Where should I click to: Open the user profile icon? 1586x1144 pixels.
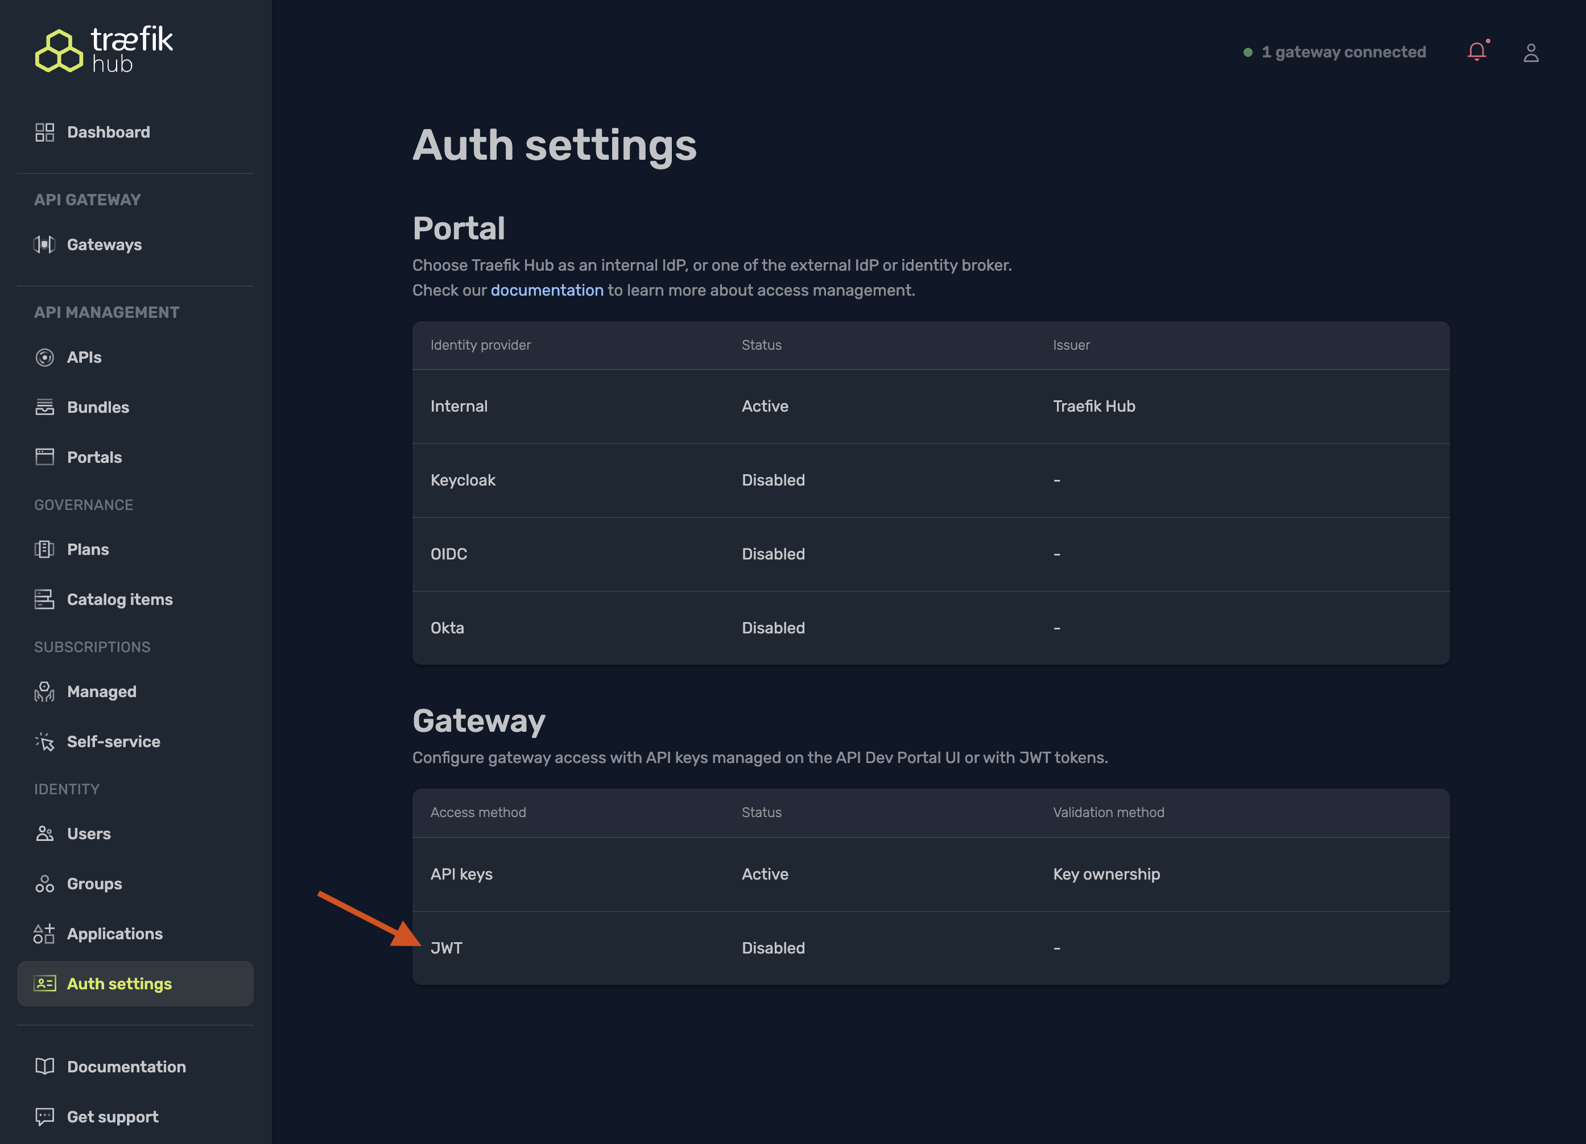tap(1531, 52)
